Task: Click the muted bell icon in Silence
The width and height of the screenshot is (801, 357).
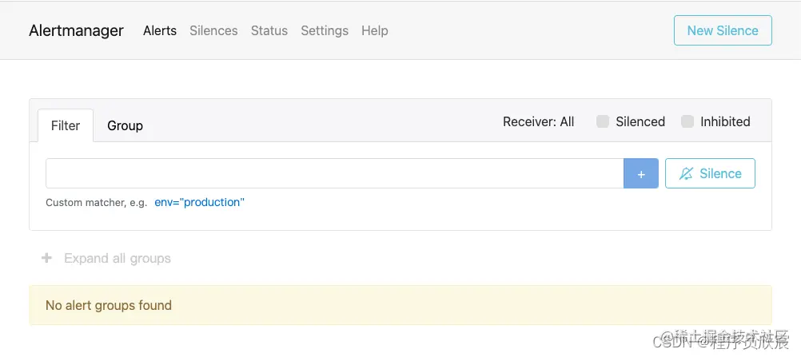Action: pos(686,173)
